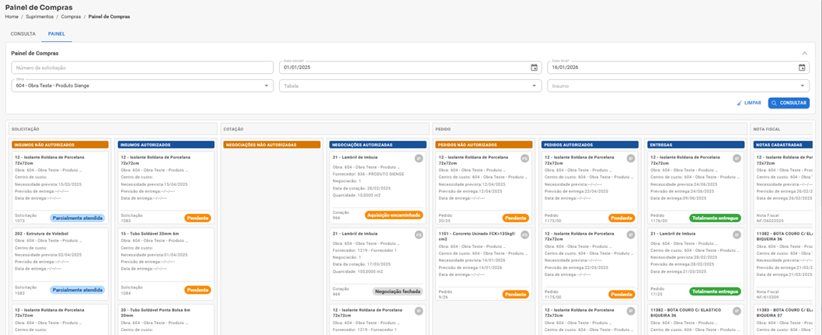Click Pendente status on Solicitação 1084
The height and width of the screenshot is (335, 822).
pyautogui.click(x=197, y=289)
